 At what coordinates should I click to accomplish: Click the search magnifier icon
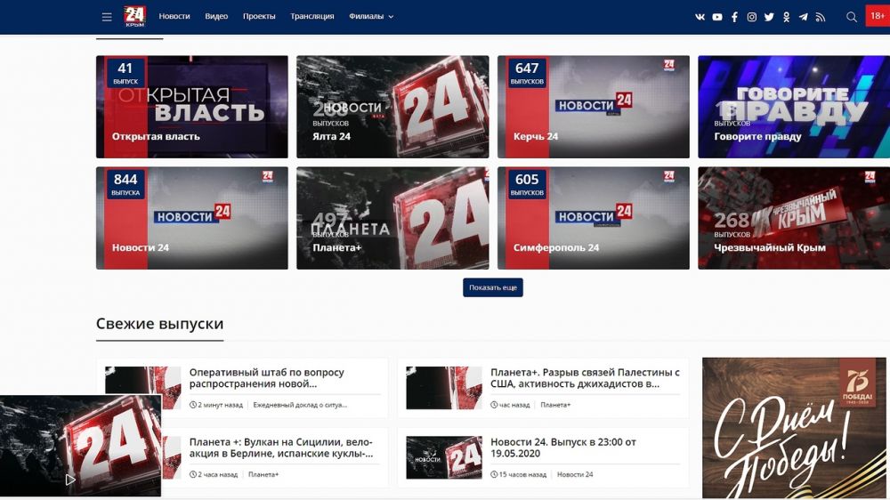[852, 17]
